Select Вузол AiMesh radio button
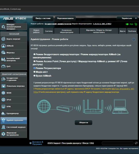The image size is (139, 154). pyautogui.click(x=34, y=76)
